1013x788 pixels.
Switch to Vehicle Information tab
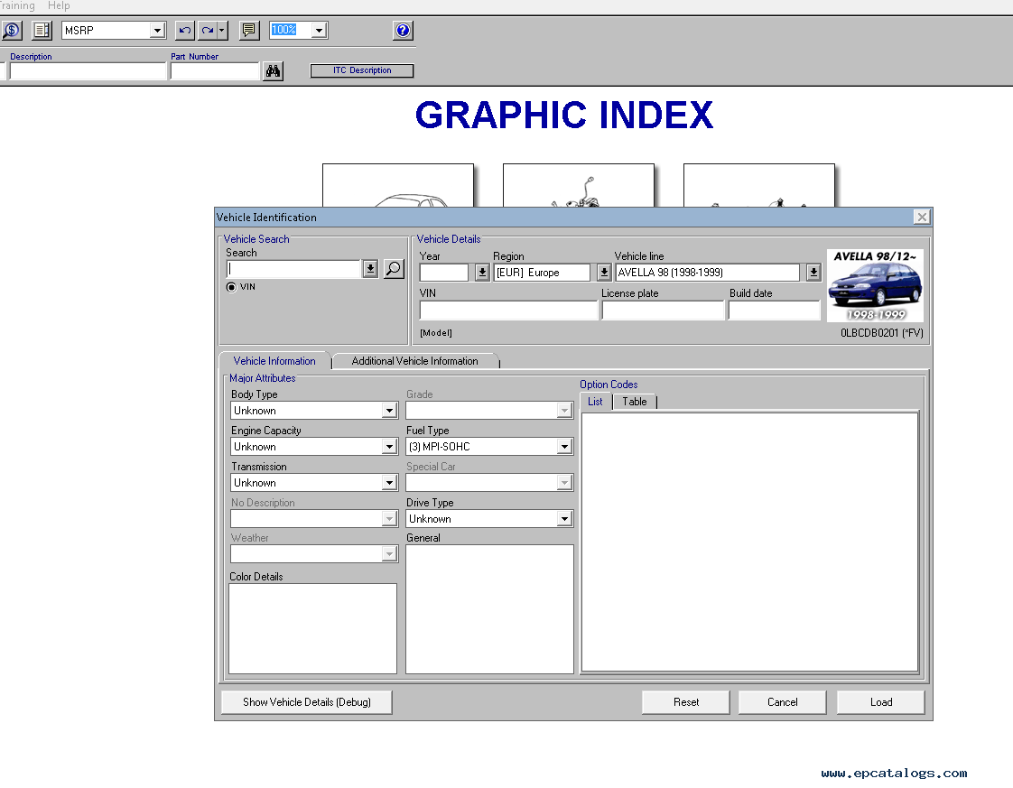(x=274, y=361)
